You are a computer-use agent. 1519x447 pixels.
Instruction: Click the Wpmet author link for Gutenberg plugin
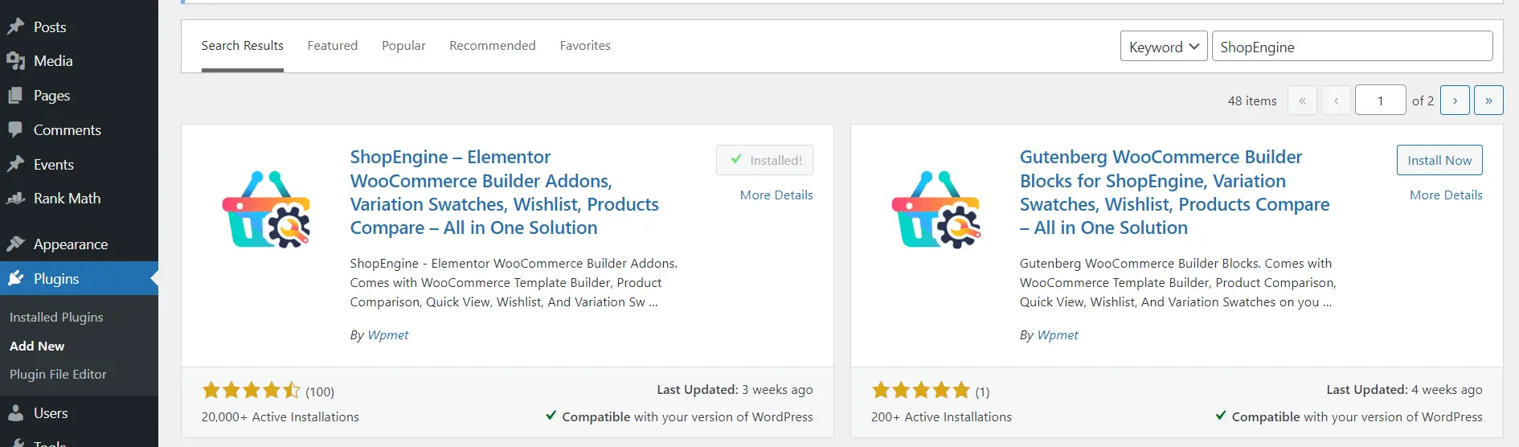1058,335
